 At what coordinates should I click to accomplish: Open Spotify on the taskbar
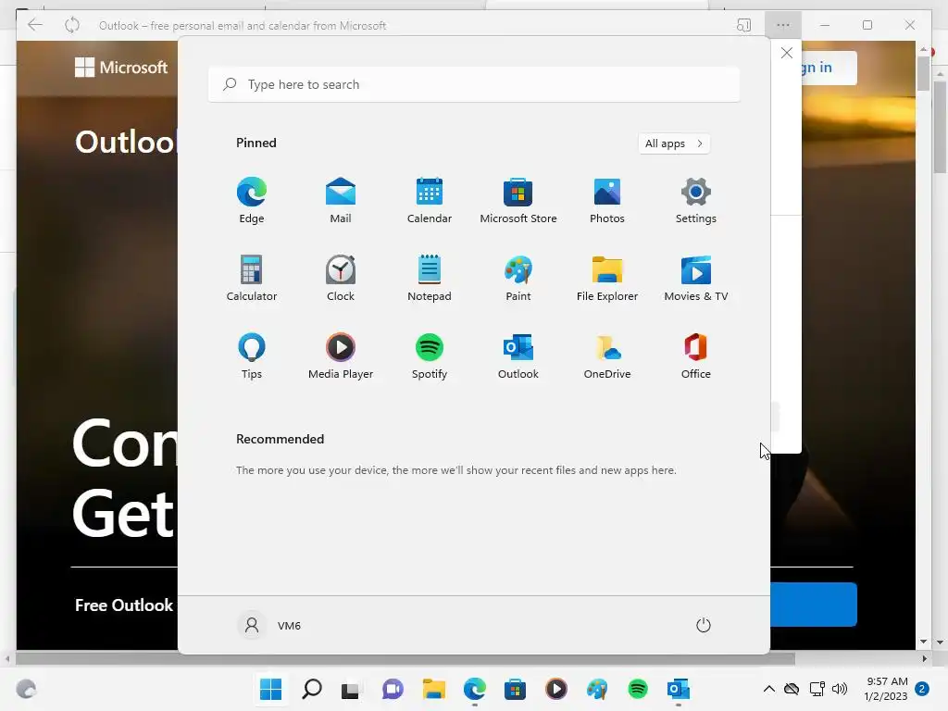click(x=638, y=689)
